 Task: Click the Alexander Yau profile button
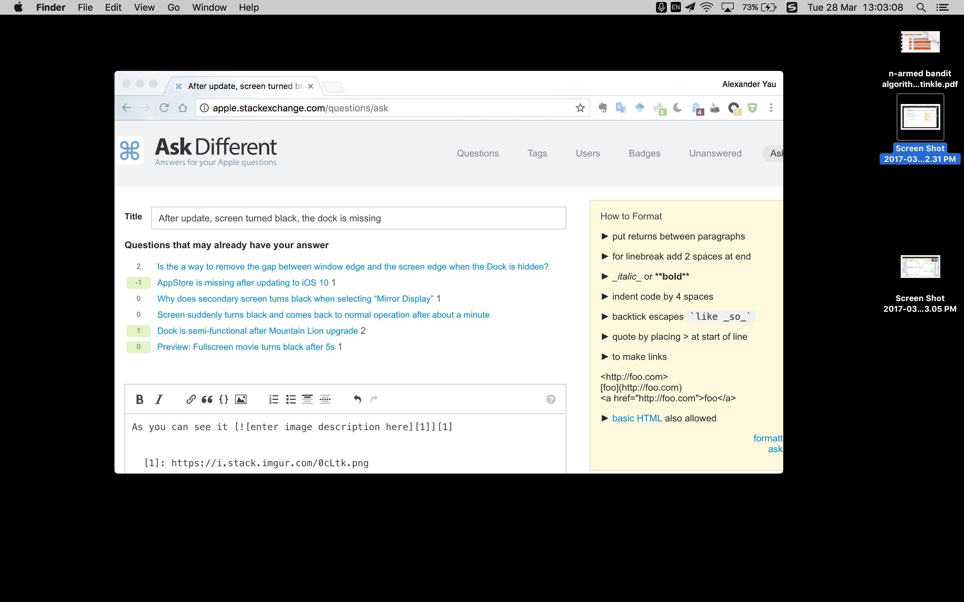point(748,84)
